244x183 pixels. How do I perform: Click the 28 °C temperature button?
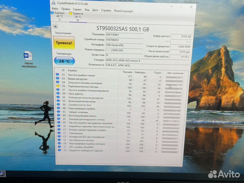coord(64,61)
